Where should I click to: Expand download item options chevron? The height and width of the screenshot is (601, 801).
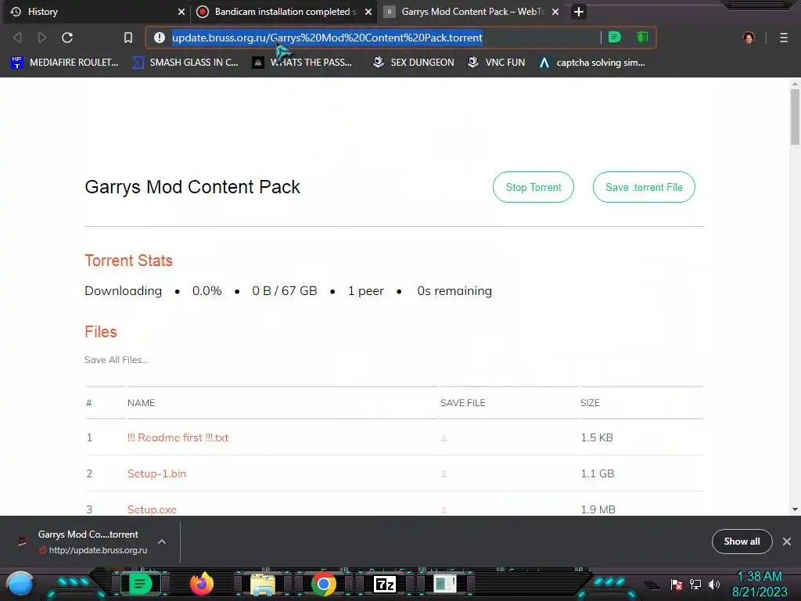click(162, 542)
